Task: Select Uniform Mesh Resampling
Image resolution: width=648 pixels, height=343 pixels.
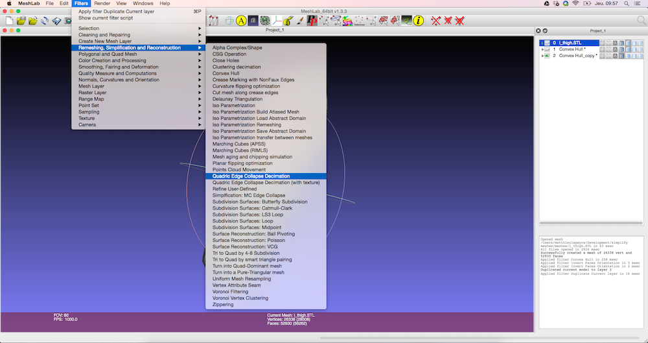Action: pyautogui.click(x=266, y=279)
